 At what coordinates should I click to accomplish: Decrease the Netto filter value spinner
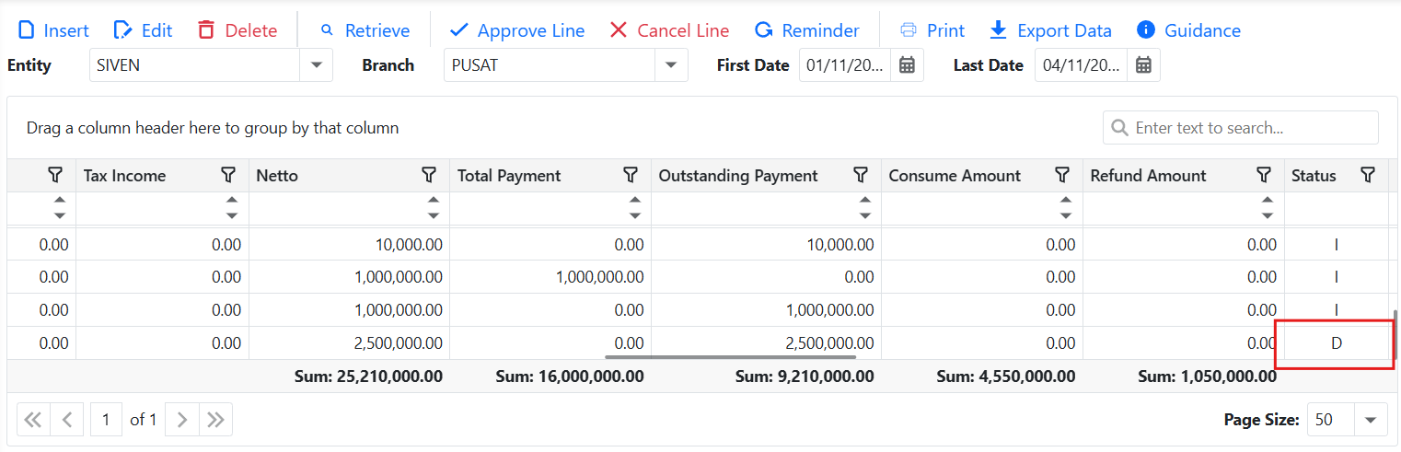pos(434,216)
